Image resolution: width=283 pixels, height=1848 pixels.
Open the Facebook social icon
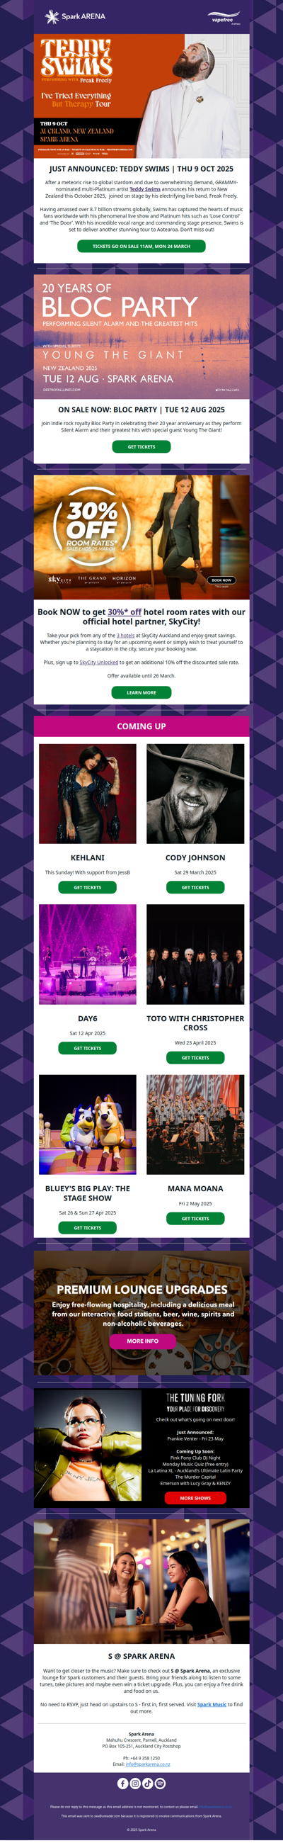click(x=122, y=1784)
